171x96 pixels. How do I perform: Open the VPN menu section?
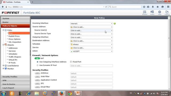(x=15, y=80)
